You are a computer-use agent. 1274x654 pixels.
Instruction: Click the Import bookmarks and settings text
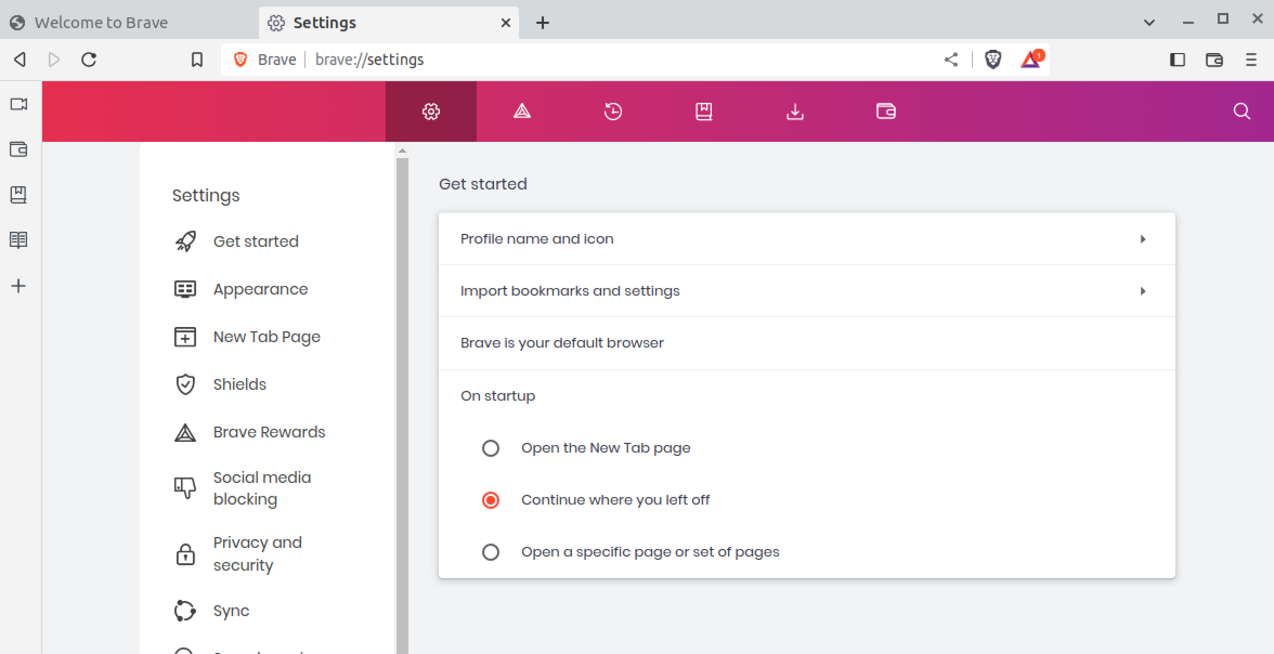(570, 291)
